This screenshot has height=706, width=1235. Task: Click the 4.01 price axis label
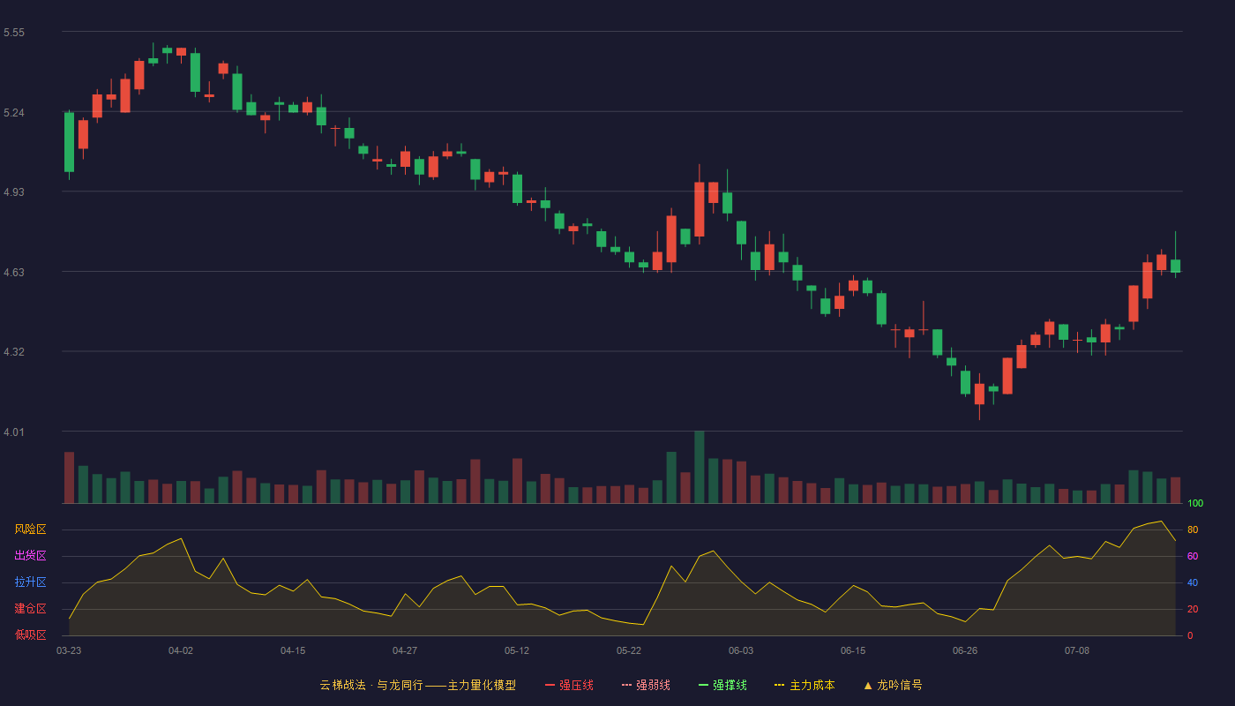click(x=14, y=432)
